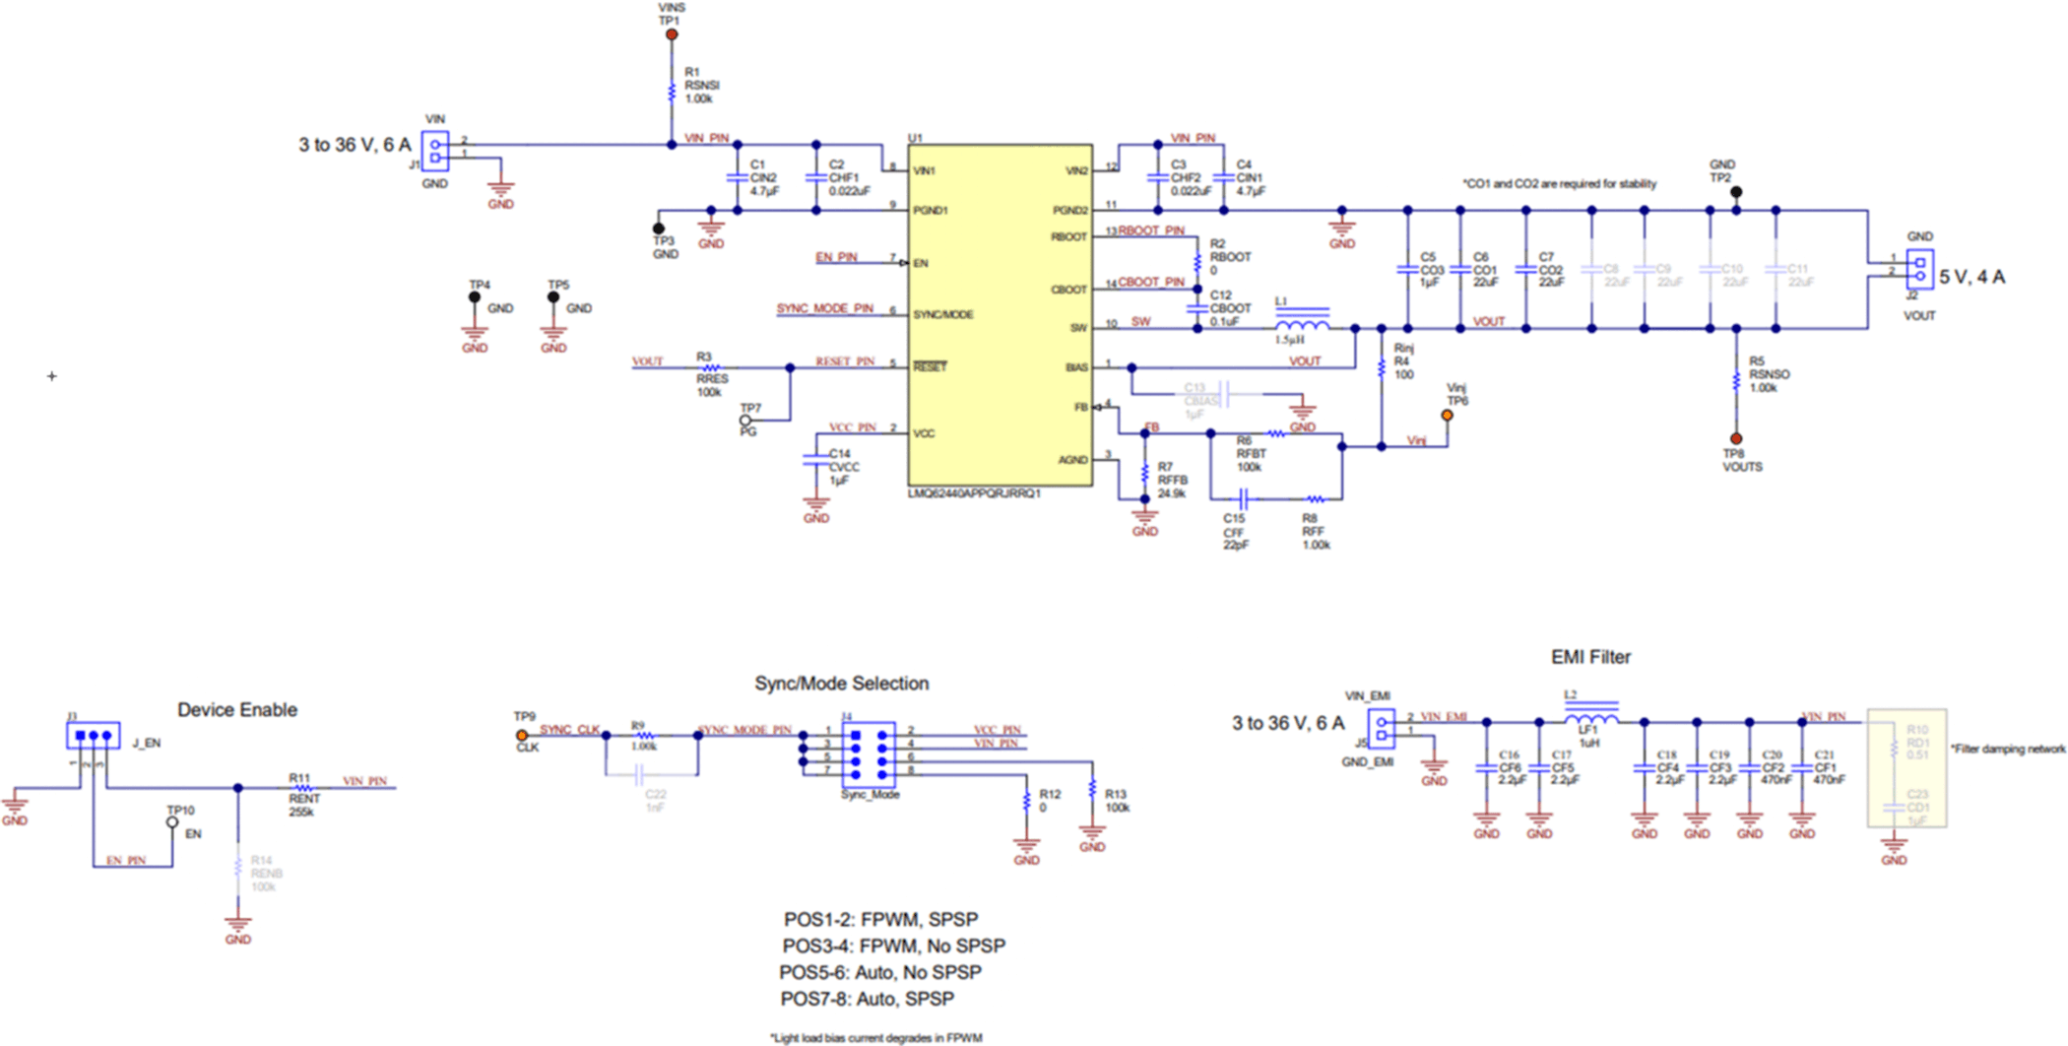Select capacitor C21 CF1 470nF symbol
The image size is (2068, 1046).
(1802, 768)
